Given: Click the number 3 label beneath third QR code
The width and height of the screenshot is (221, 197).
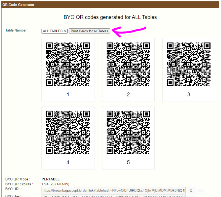Looking at the screenshot, I should click(189, 95).
